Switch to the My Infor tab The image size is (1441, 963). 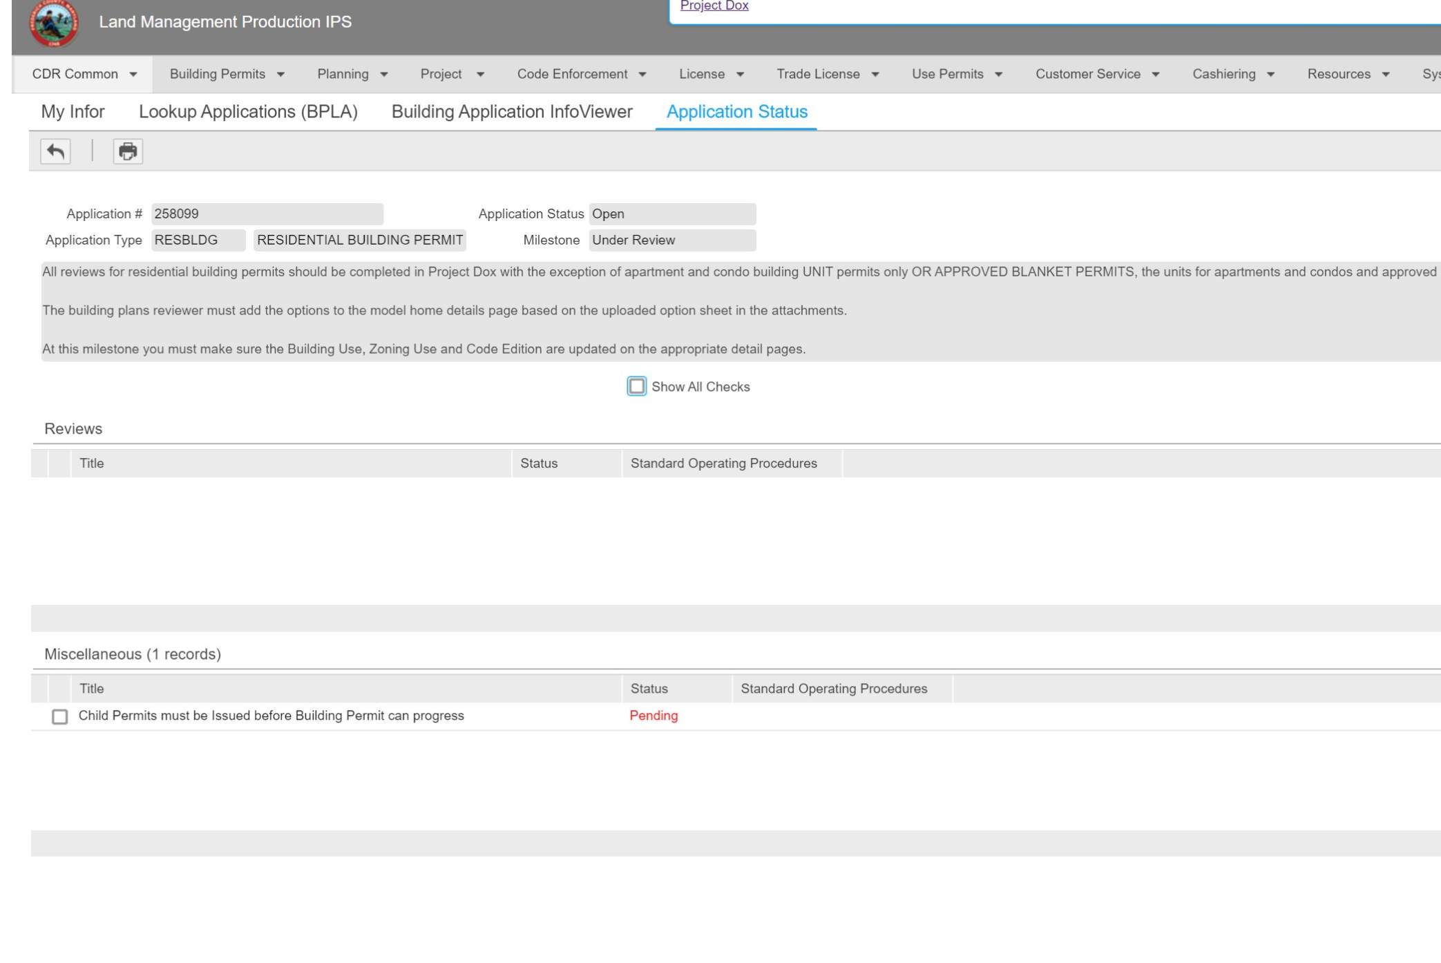coord(73,112)
